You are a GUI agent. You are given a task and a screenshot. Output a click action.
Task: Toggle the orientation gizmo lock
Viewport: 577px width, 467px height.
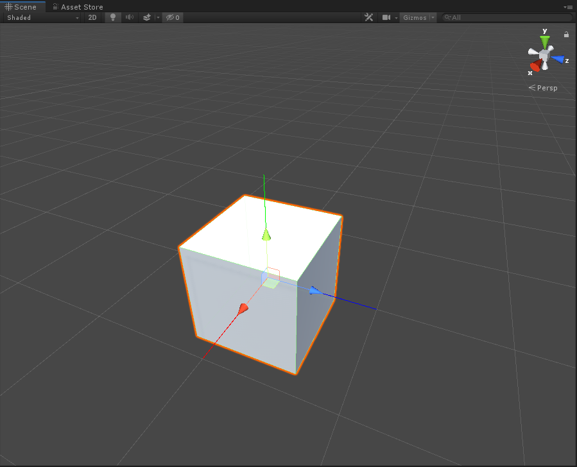566,34
